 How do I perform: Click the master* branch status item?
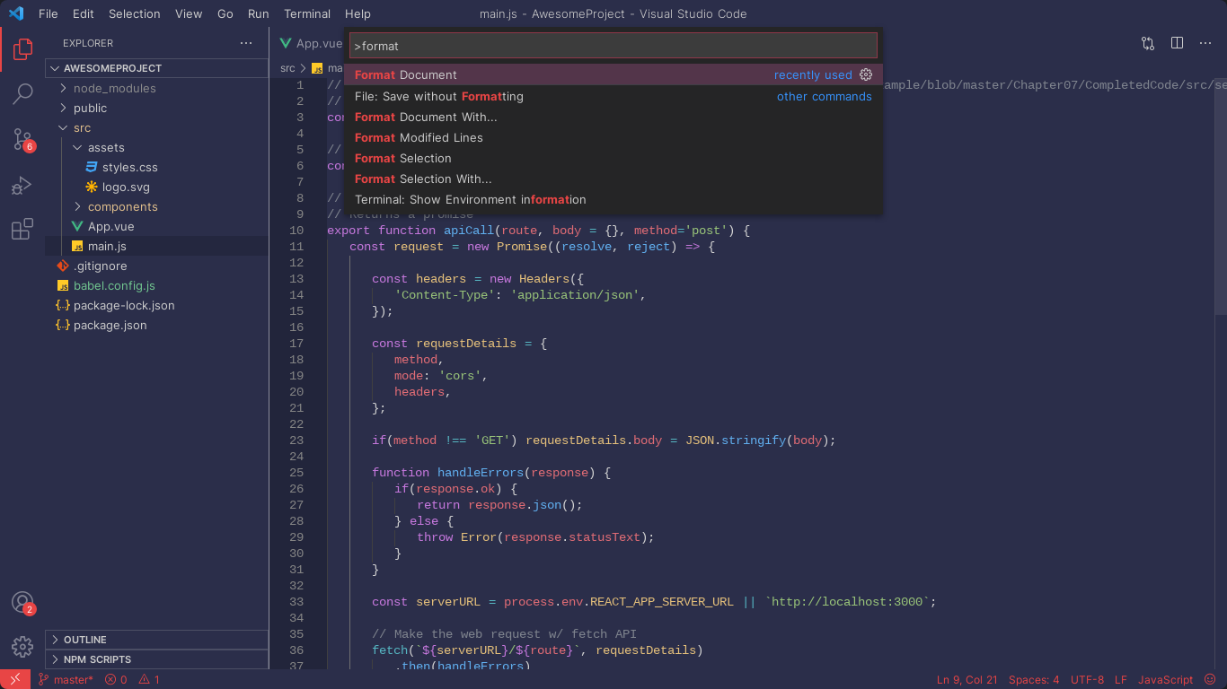click(66, 679)
